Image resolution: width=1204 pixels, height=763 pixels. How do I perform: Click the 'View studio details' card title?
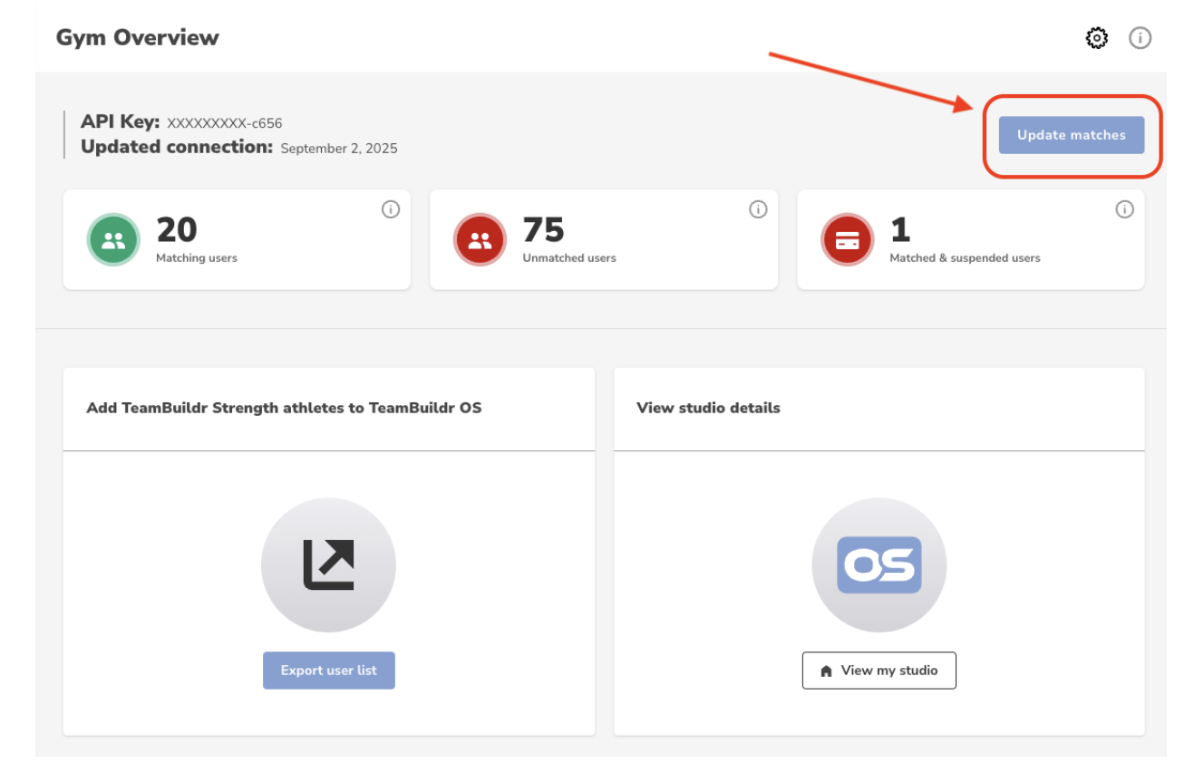coord(708,408)
